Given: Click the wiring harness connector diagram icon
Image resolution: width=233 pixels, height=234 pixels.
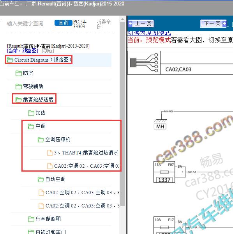Looking at the screenshot, I should pyautogui.click(x=144, y=62).
